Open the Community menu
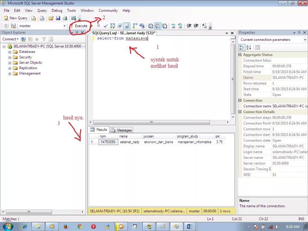 (x=108, y=11)
